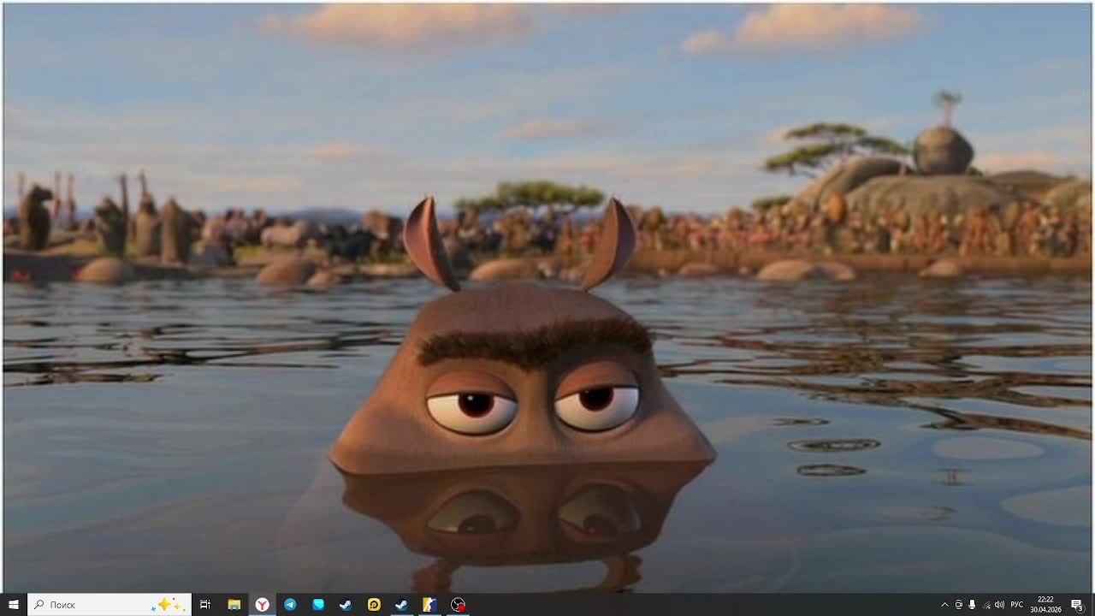
Task: Open the Meet Now camera tray icon
Action: click(958, 605)
